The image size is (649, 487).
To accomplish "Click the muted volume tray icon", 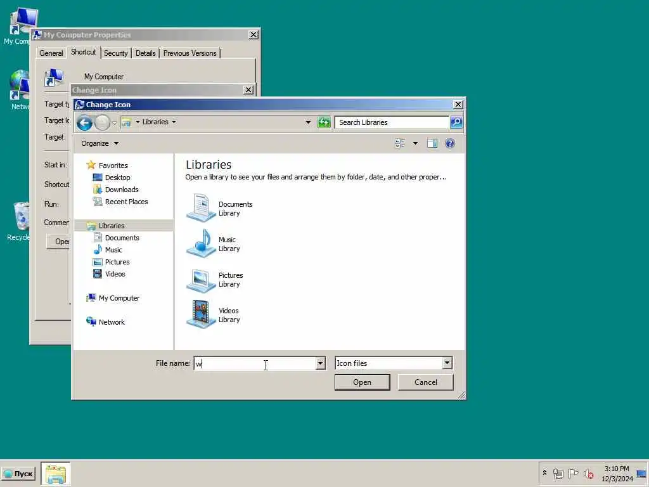I will coord(589,473).
